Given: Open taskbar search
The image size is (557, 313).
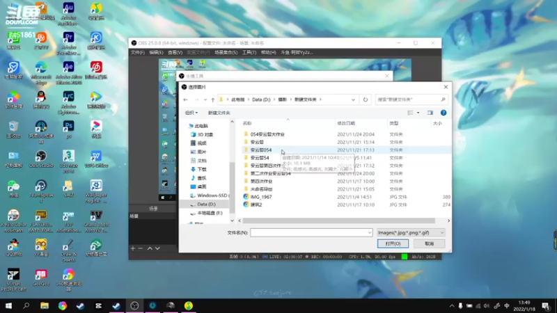Looking at the screenshot, I should pos(26,305).
